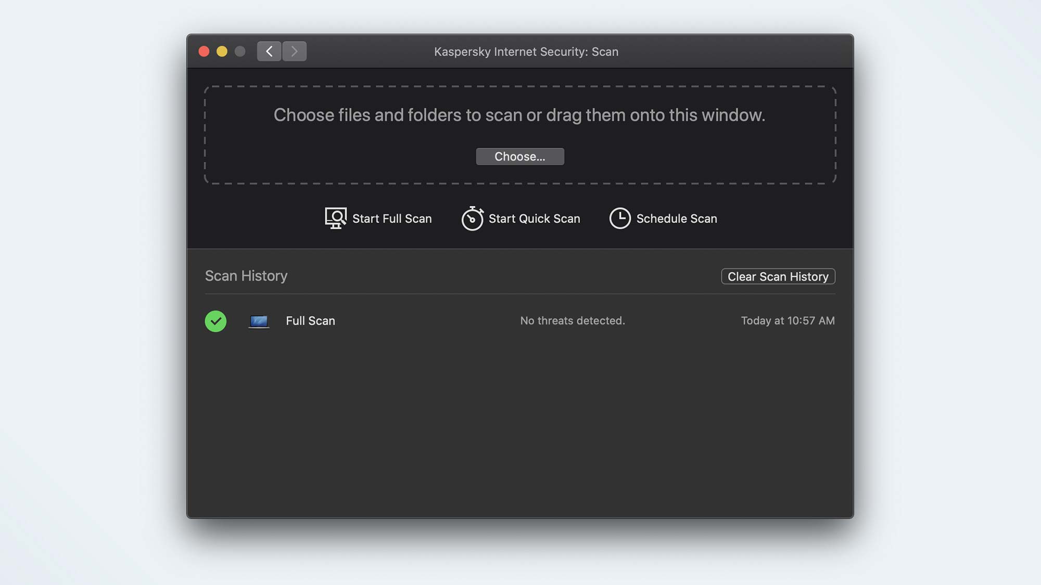Go back with the left arrow button
This screenshot has width=1041, height=585.
(269, 51)
